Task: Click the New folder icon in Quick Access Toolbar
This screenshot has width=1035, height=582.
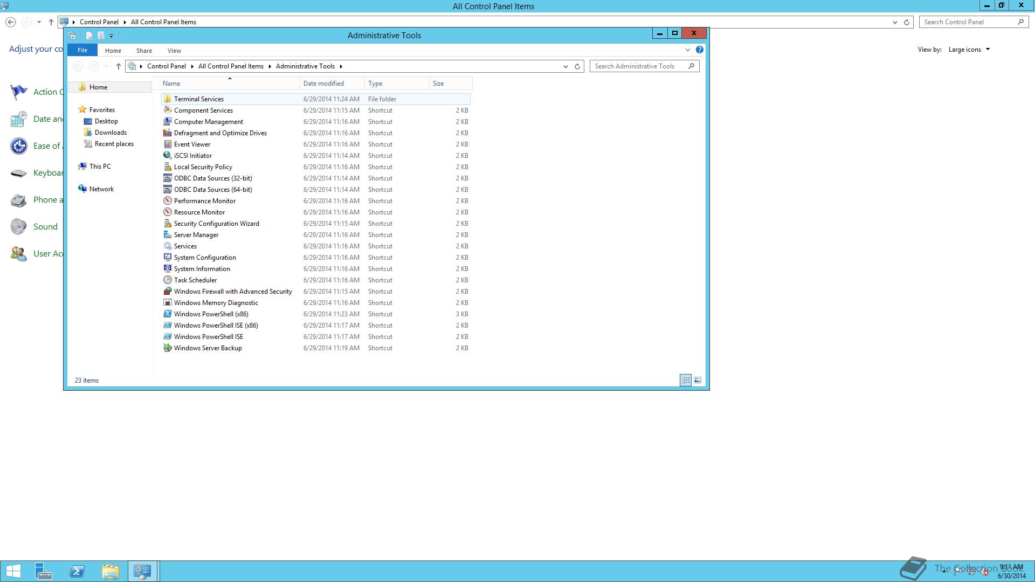Action: 101,36
